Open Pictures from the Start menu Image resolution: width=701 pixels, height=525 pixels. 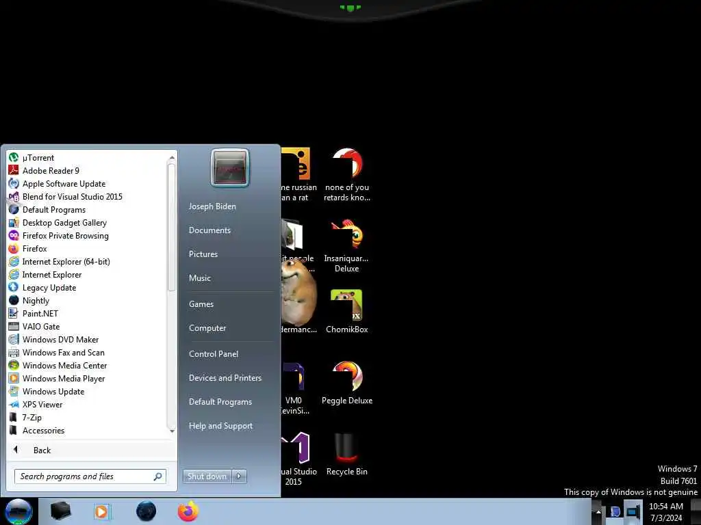(x=203, y=254)
